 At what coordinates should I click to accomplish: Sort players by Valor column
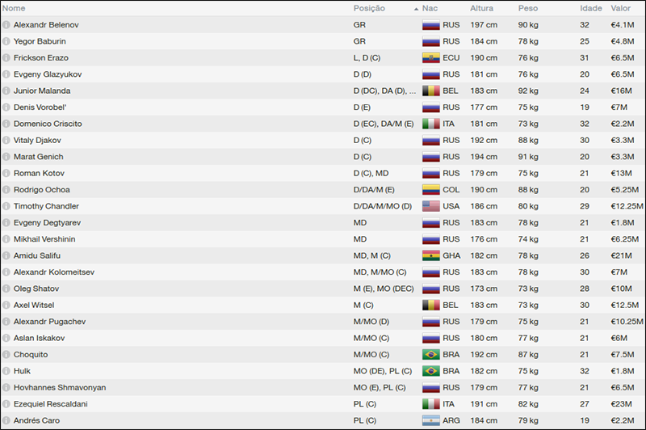pos(620,8)
